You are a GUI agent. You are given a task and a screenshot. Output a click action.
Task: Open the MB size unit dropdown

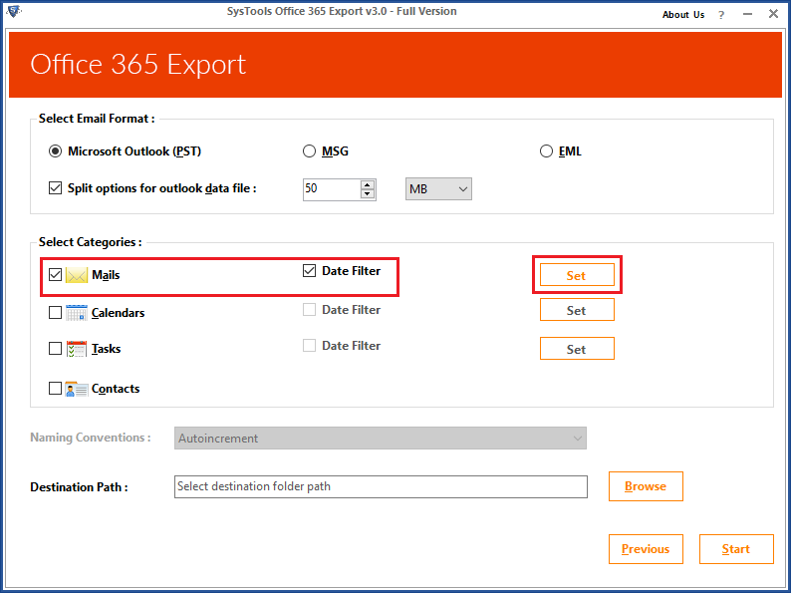point(438,189)
